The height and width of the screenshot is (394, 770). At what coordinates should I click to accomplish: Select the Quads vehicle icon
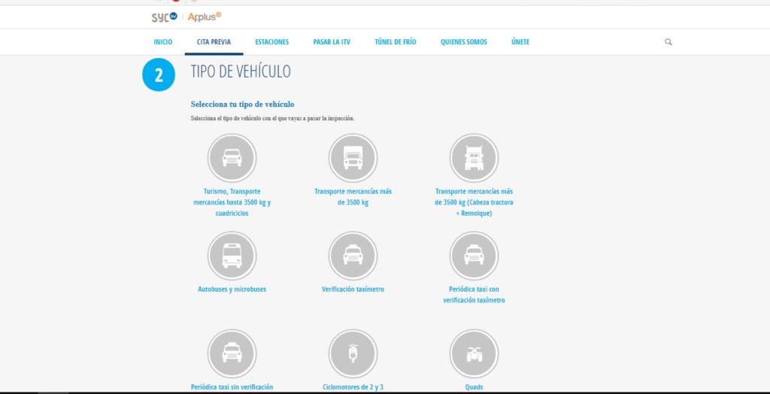pos(474,353)
